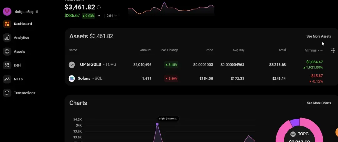
Task: Click the TOP G GOLD token logo
Action: 72,65
